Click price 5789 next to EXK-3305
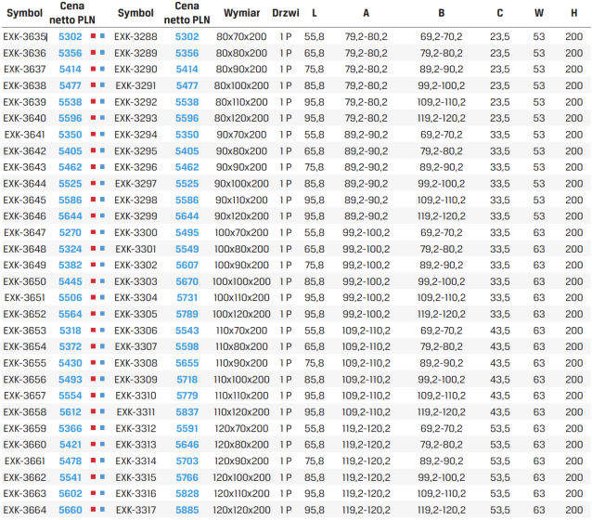 187,314
